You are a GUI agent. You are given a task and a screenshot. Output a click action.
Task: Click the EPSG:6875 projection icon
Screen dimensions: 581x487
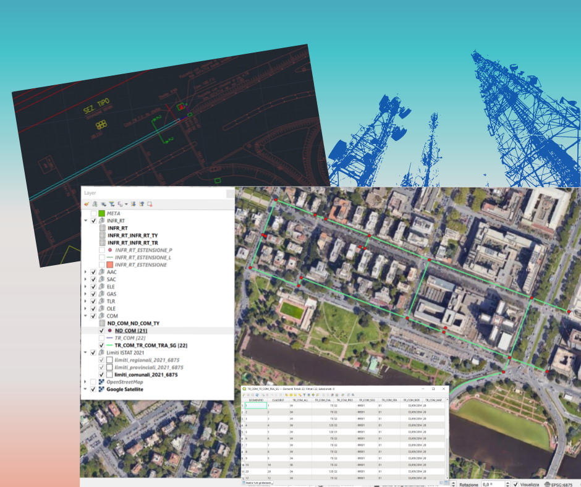[548, 485]
